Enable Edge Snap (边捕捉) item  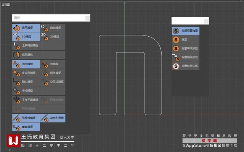(x=53, y=64)
